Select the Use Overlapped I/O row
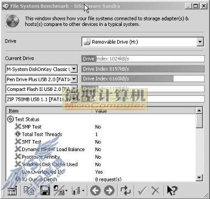Viewport: 210px width, 199px height. [x=101, y=172]
